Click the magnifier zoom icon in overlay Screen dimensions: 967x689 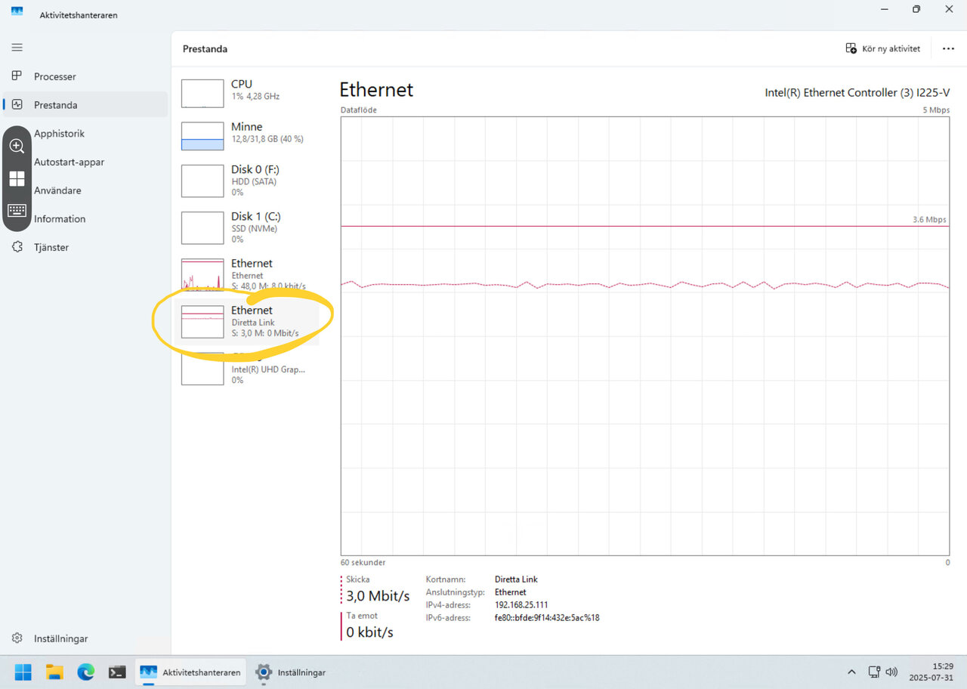point(17,146)
